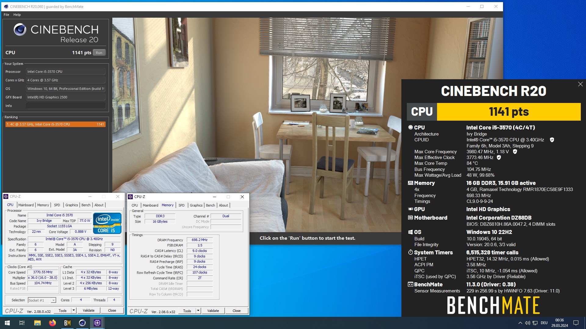Switch to CPU-Z taskbar icon
The width and height of the screenshot is (586, 329).
click(x=97, y=323)
